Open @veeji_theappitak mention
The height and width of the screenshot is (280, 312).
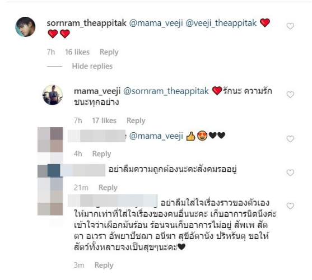click(x=221, y=23)
